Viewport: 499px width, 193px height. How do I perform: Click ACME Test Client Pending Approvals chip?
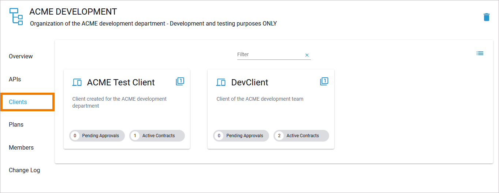coord(97,136)
